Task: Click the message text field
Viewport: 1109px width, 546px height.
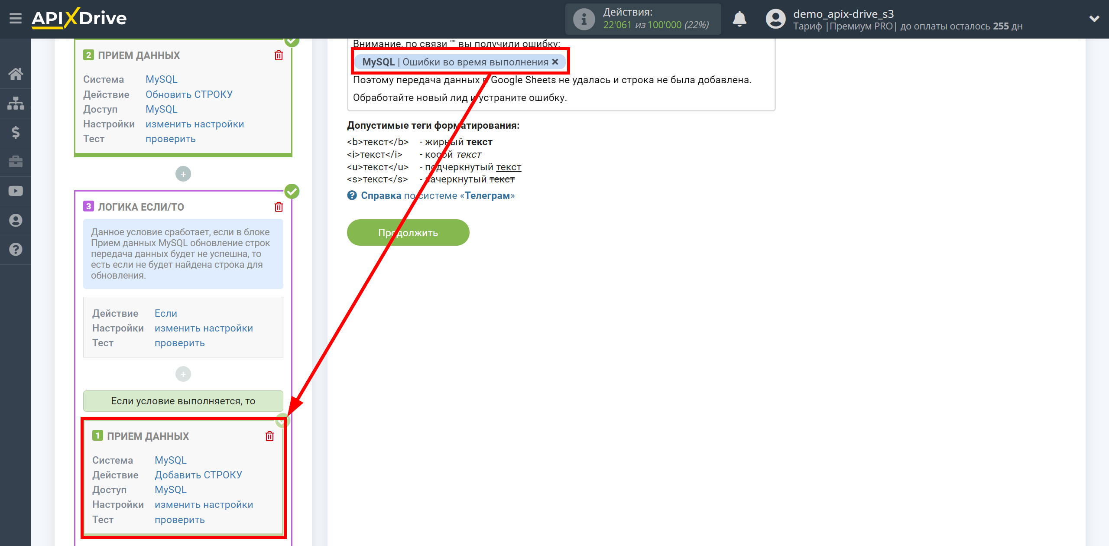Action: point(561,75)
